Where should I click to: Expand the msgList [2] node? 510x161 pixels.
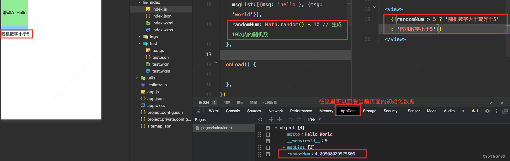pos(284,148)
